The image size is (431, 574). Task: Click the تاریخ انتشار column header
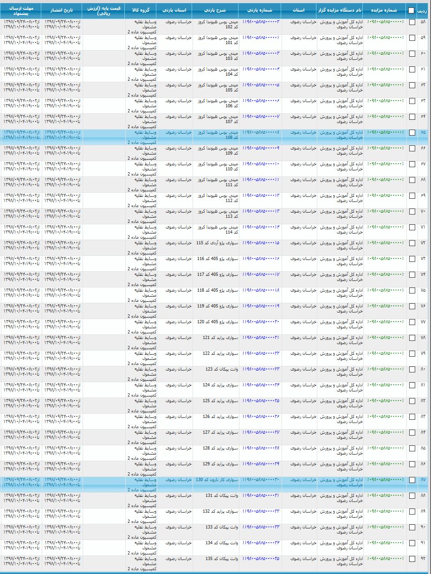[x=62, y=10]
